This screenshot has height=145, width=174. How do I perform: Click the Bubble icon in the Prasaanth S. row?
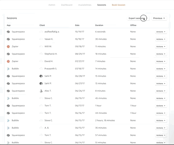click(x=8, y=69)
